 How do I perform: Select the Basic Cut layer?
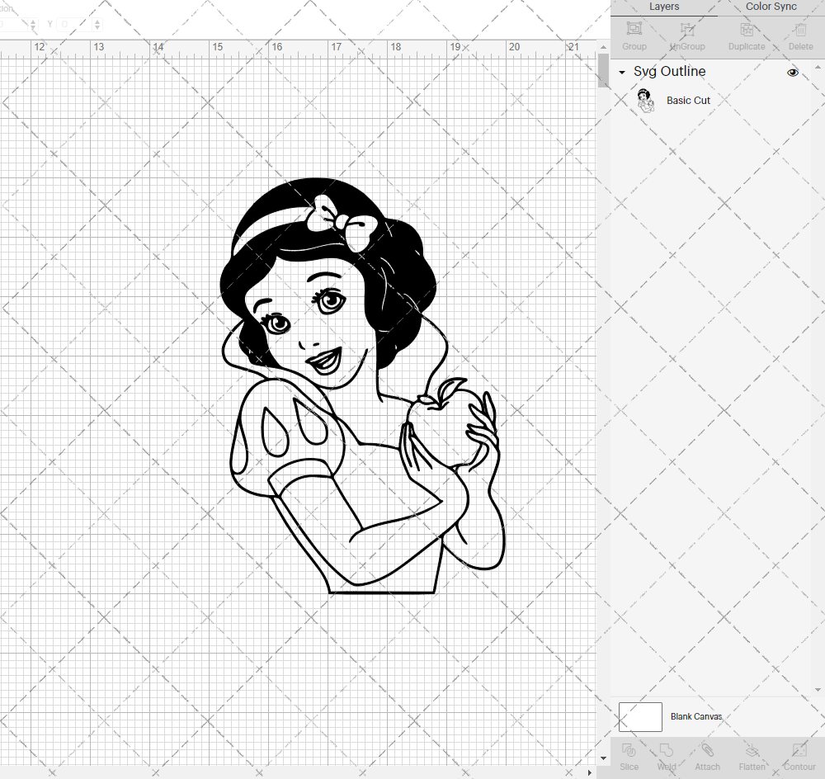688,100
